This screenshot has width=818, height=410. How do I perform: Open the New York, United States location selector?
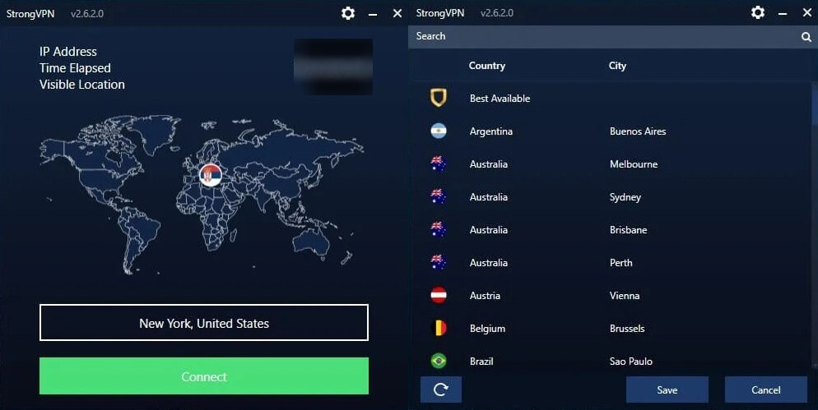coord(204,323)
